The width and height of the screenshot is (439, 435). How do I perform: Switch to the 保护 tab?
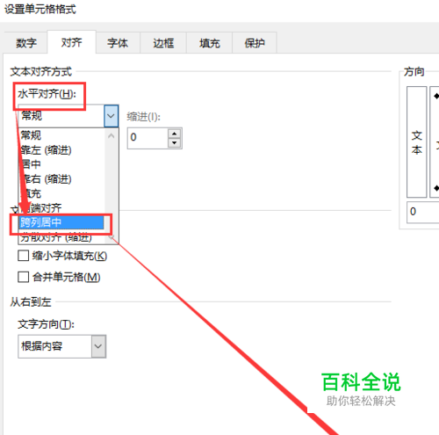tap(255, 43)
